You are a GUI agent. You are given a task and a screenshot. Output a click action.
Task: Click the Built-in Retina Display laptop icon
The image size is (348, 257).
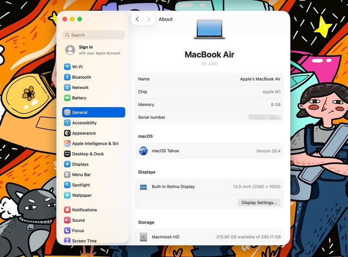click(143, 187)
